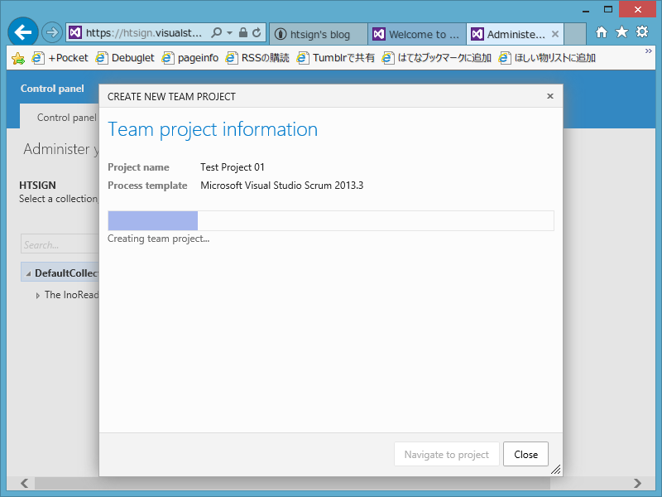The width and height of the screenshot is (662, 497).
Task: Click the +Pocket bookmarklet
Action: click(x=60, y=58)
